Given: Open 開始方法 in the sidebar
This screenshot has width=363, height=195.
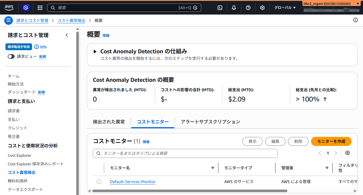Looking at the screenshot, I should pos(16,84).
